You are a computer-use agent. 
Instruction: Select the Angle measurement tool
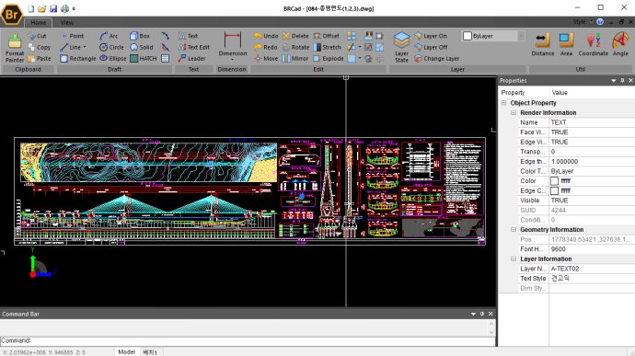pyautogui.click(x=620, y=45)
